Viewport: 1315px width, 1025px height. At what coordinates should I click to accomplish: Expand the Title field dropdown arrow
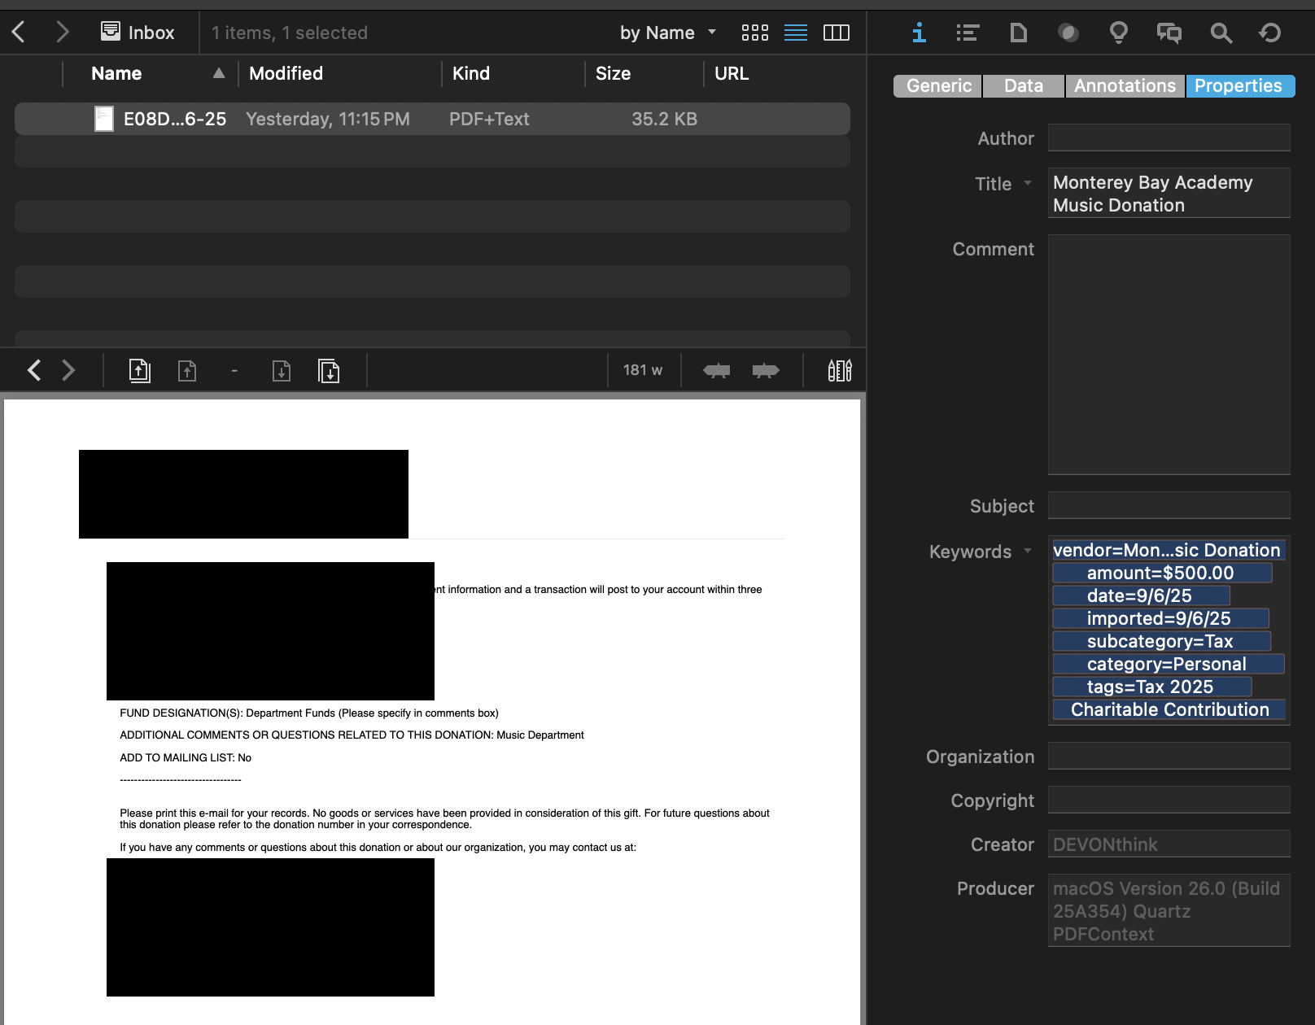pos(1028,183)
